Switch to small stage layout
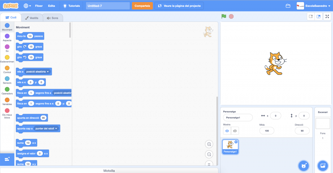The image size is (333, 173). click(311, 16)
